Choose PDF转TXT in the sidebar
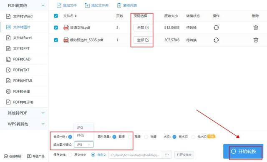The image size is (267, 162). click(x=24, y=70)
